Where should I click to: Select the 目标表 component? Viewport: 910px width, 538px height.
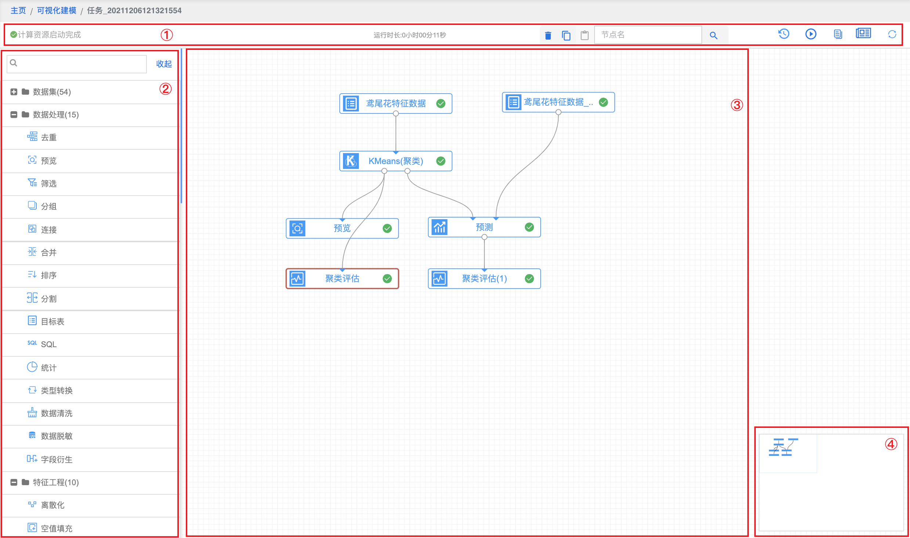click(x=90, y=321)
